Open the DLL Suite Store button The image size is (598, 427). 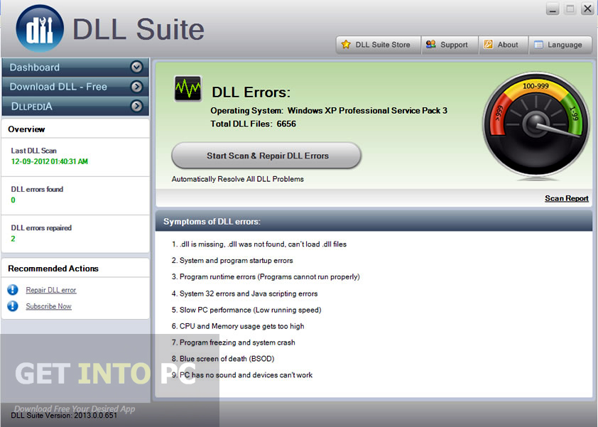click(x=379, y=45)
